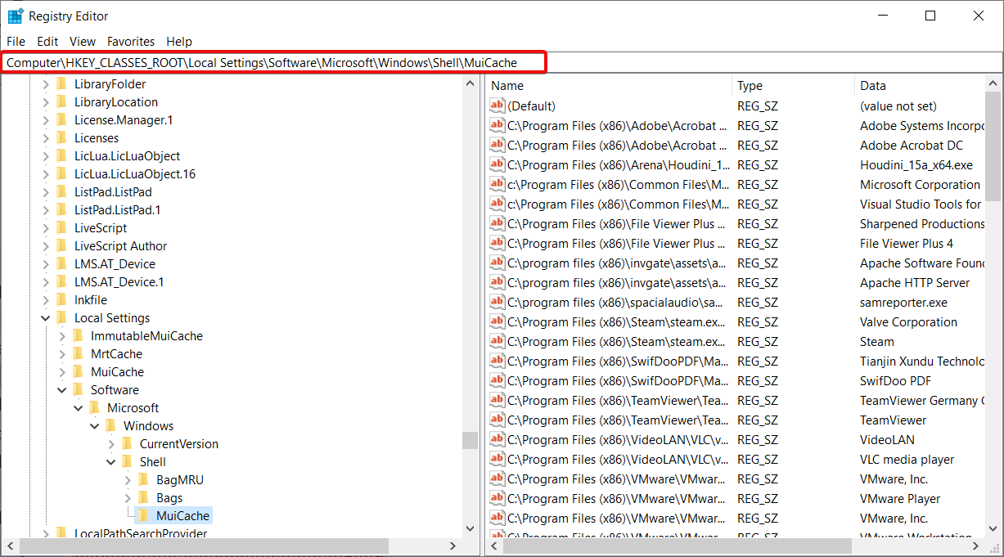
Task: Click the string icon of the SwifDoo PDF row
Action: 497,380
